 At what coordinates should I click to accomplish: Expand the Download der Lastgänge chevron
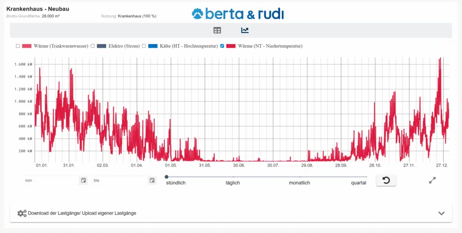tap(441, 213)
